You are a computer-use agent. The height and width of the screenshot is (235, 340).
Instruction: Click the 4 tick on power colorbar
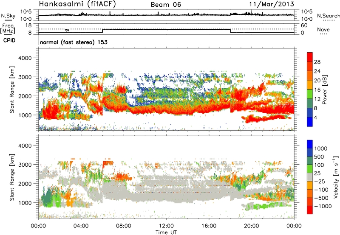[315, 117]
